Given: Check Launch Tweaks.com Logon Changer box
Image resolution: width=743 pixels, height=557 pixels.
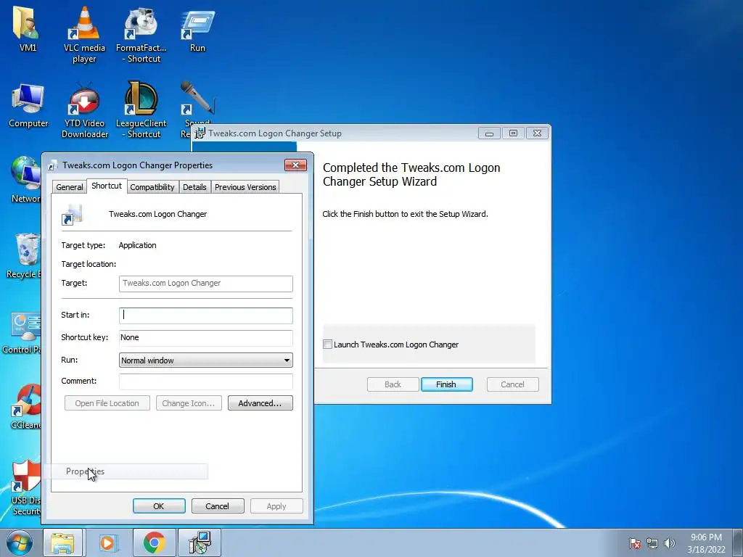Looking at the screenshot, I should click(327, 344).
